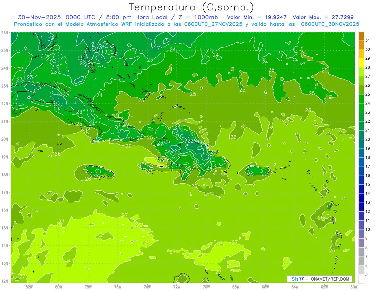Click the '0600UTC_30NOV2025' valid-until time
This screenshot has width=376, height=291.
(x=330, y=24)
